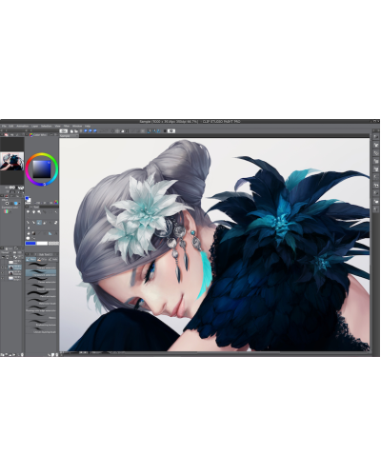Image resolution: width=381 pixels, height=476 pixels.
Task: Open the Normal blending mode dropdown
Action: (6, 252)
